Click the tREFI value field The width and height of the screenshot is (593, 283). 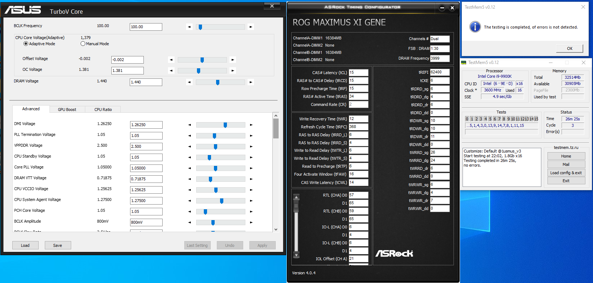pyautogui.click(x=440, y=72)
